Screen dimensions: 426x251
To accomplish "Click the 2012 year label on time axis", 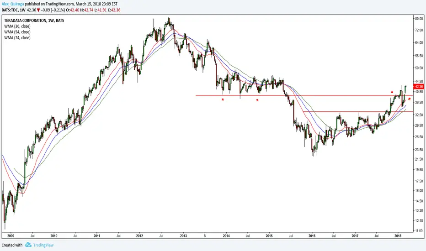I will coord(140,236).
